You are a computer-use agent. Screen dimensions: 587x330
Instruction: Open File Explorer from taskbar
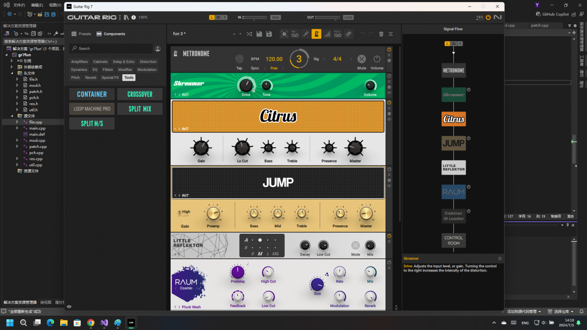(64, 322)
